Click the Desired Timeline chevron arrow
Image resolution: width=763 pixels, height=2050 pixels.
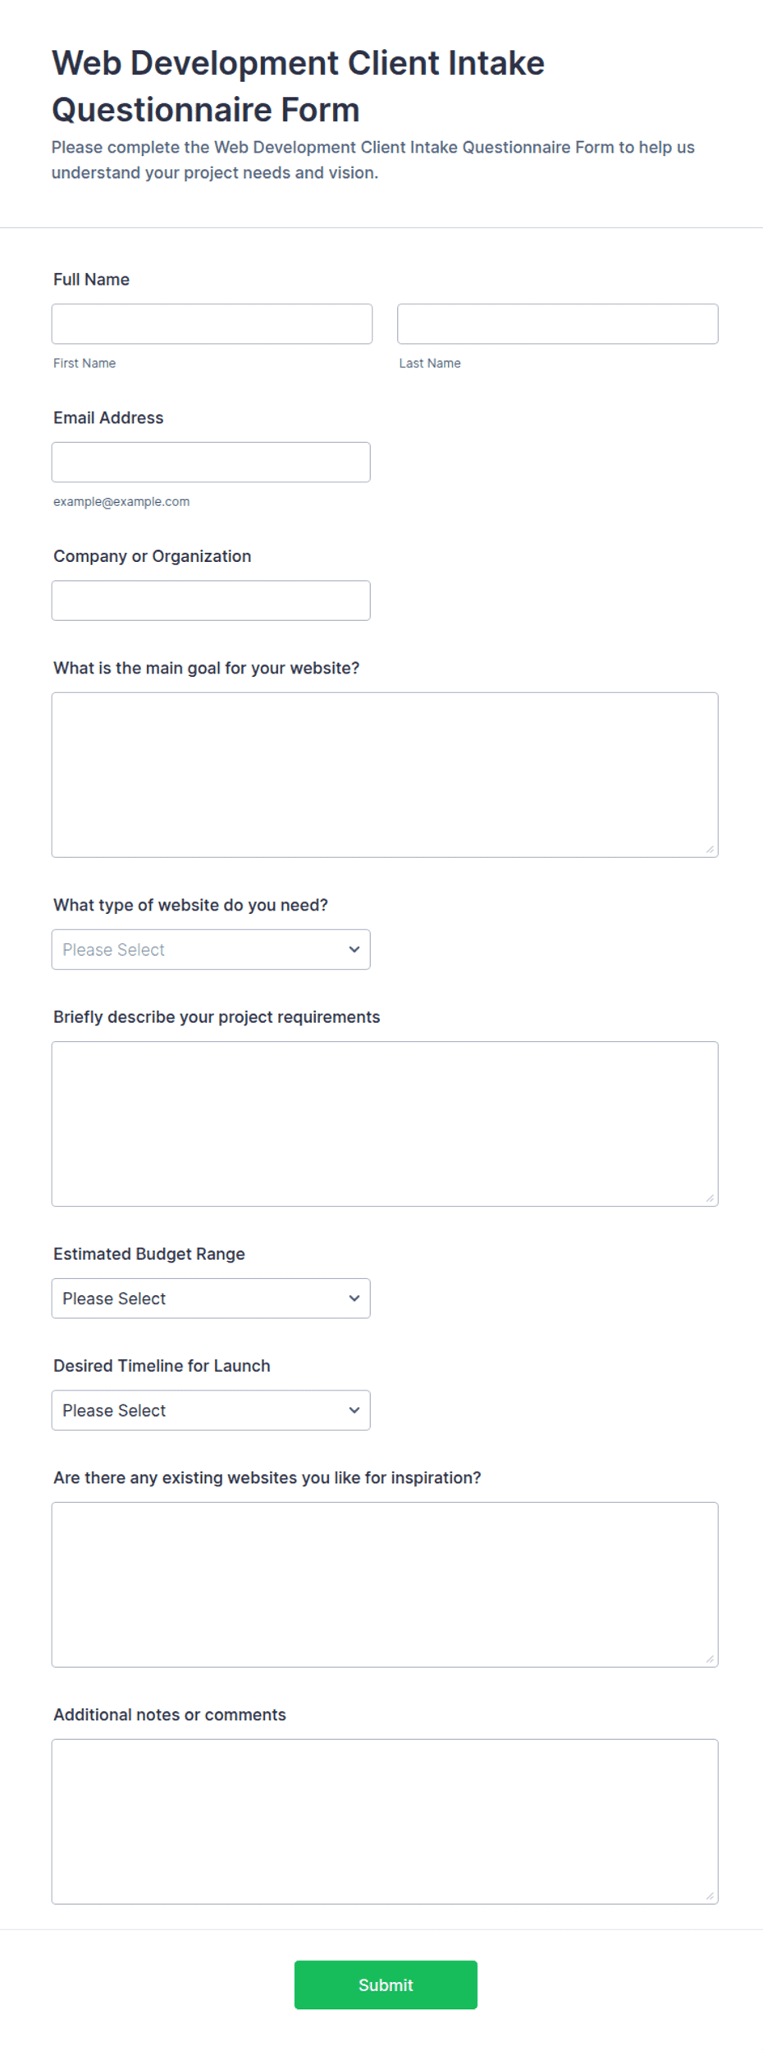354,1410
